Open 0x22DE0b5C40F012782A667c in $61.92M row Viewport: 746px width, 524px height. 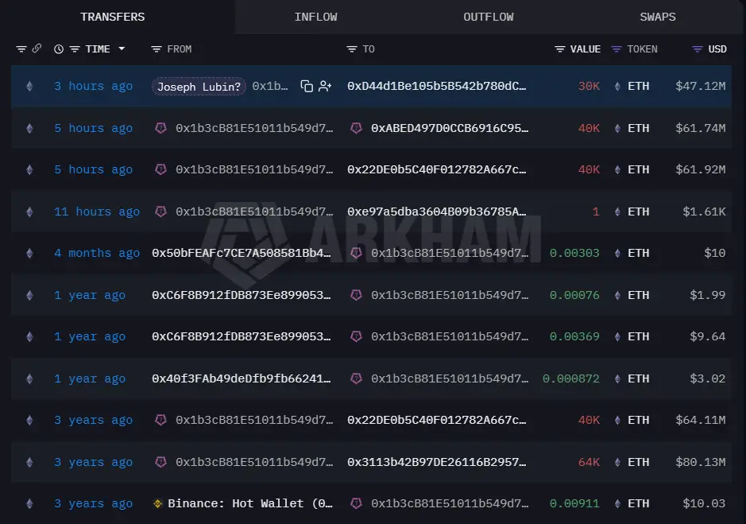tap(436, 169)
